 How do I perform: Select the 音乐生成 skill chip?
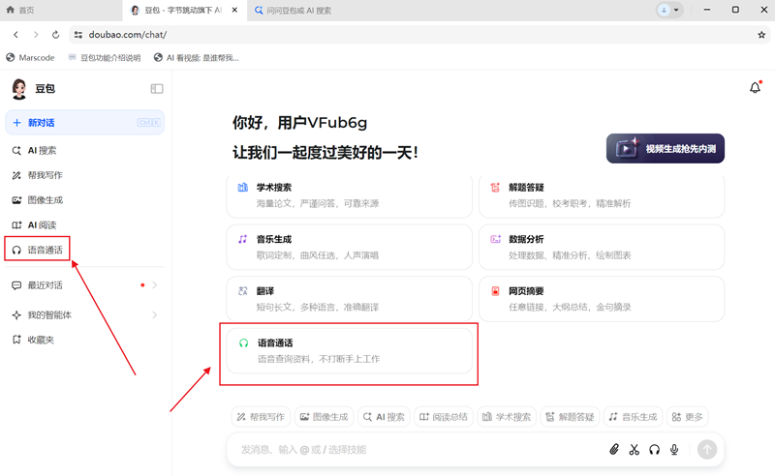(634, 417)
